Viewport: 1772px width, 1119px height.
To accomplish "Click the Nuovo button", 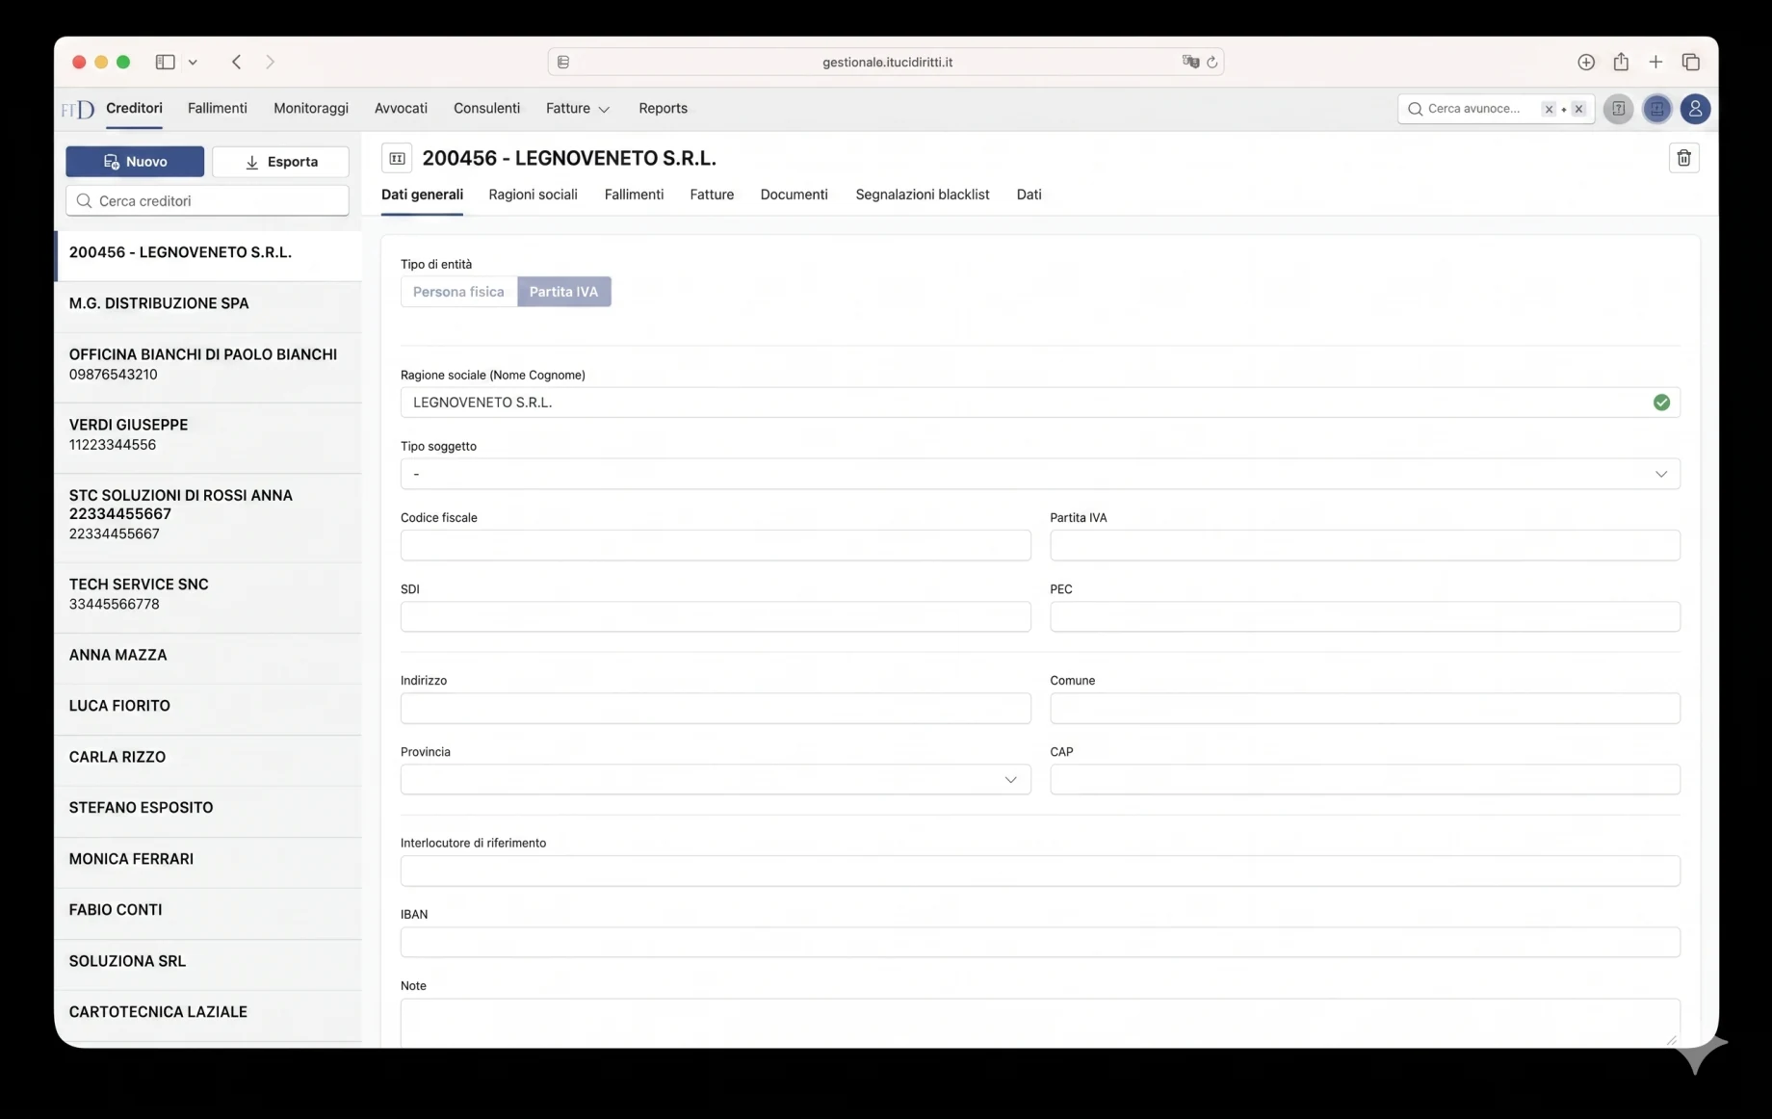I will click(135, 162).
